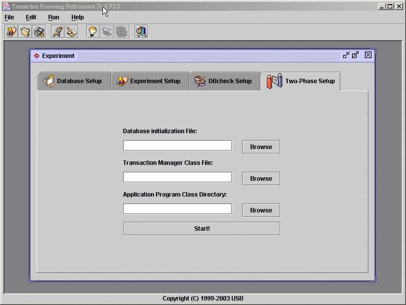Maximize the Experiment internal window

pos(355,55)
